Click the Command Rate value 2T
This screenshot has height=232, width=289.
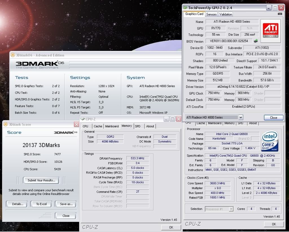point(137,192)
